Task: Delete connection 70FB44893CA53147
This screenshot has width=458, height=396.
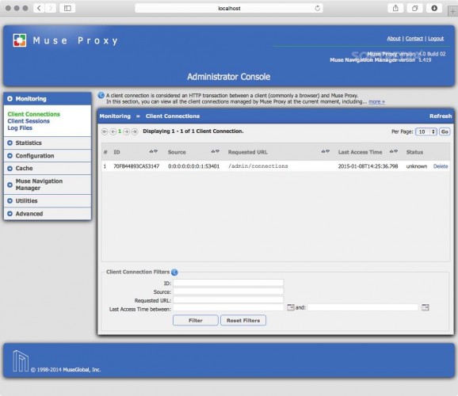Action: pyautogui.click(x=441, y=166)
